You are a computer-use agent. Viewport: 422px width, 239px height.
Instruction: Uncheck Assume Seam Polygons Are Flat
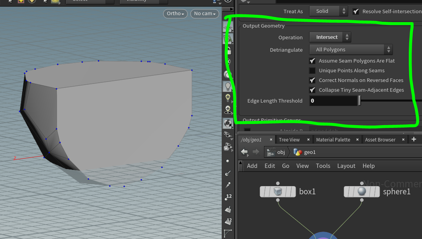pyautogui.click(x=312, y=61)
